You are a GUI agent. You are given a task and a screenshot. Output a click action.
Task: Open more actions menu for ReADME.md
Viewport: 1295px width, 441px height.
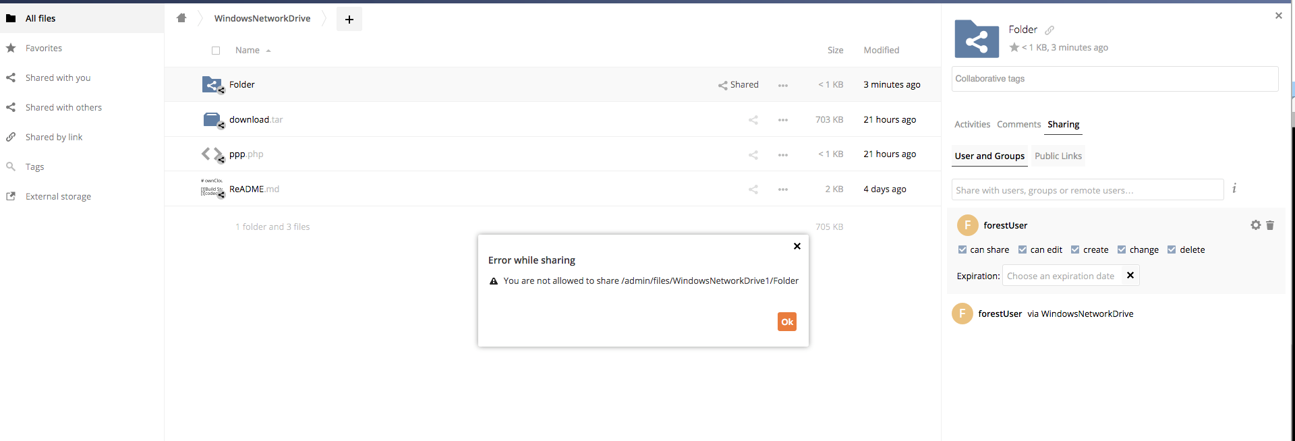[783, 189]
